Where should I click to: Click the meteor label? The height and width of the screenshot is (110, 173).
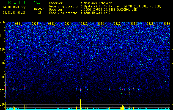click(39, 9)
